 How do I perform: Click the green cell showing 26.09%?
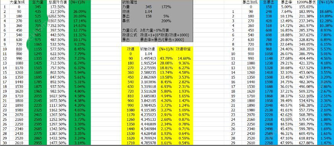79,11
